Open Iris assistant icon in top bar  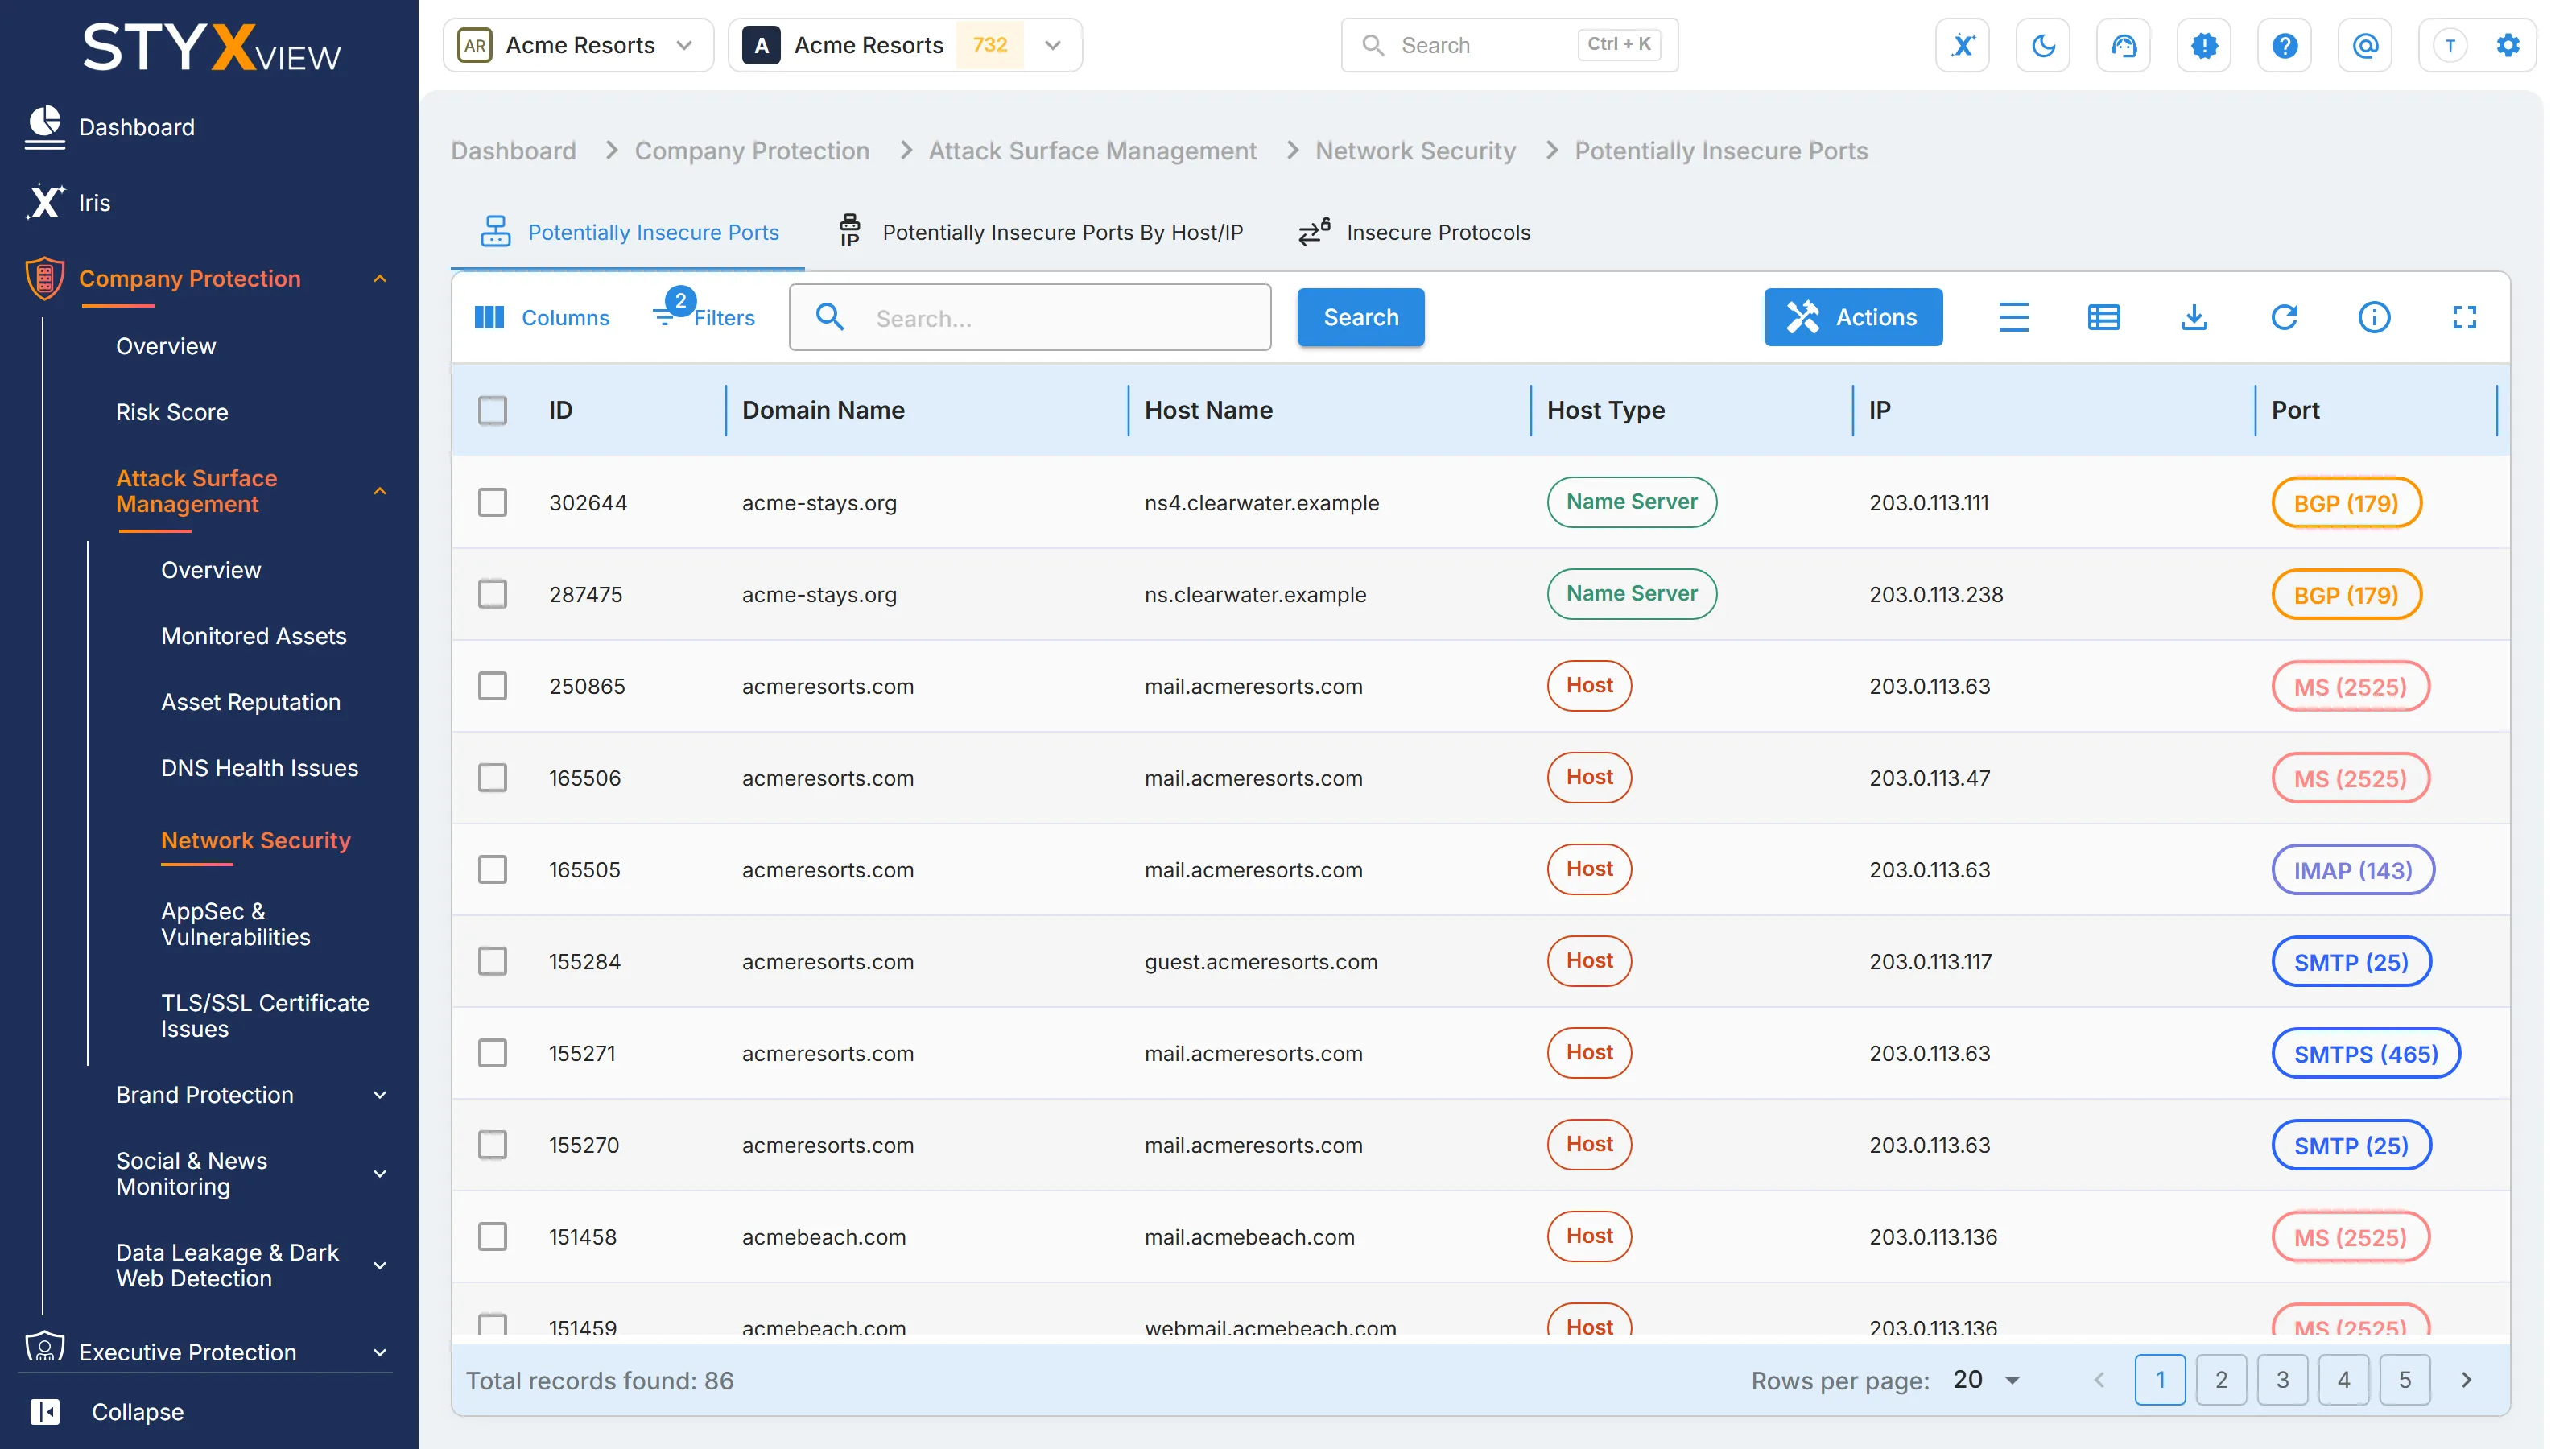click(1962, 45)
